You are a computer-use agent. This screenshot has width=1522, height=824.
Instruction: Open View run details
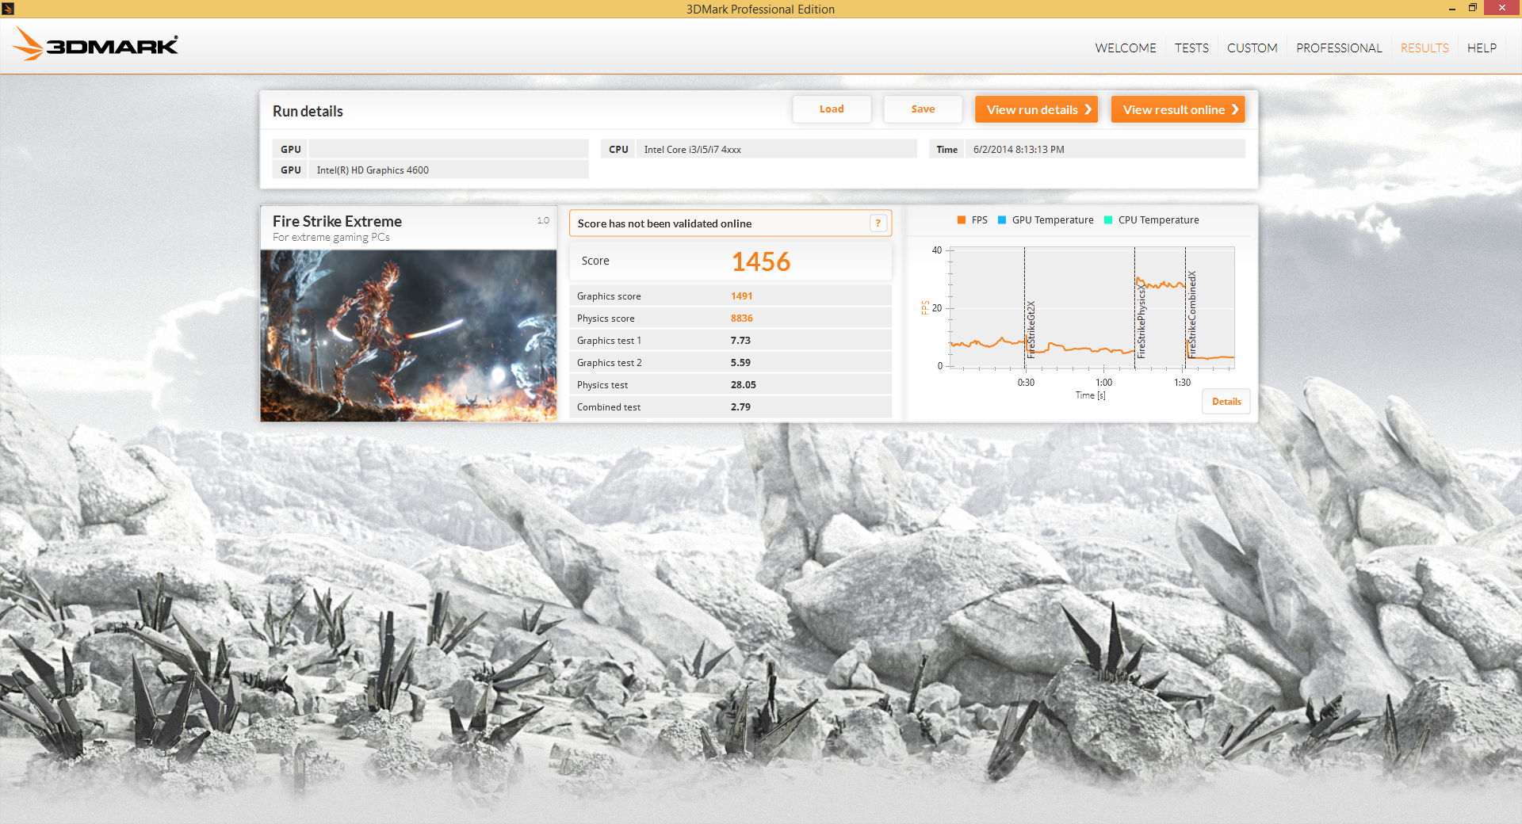1036,109
